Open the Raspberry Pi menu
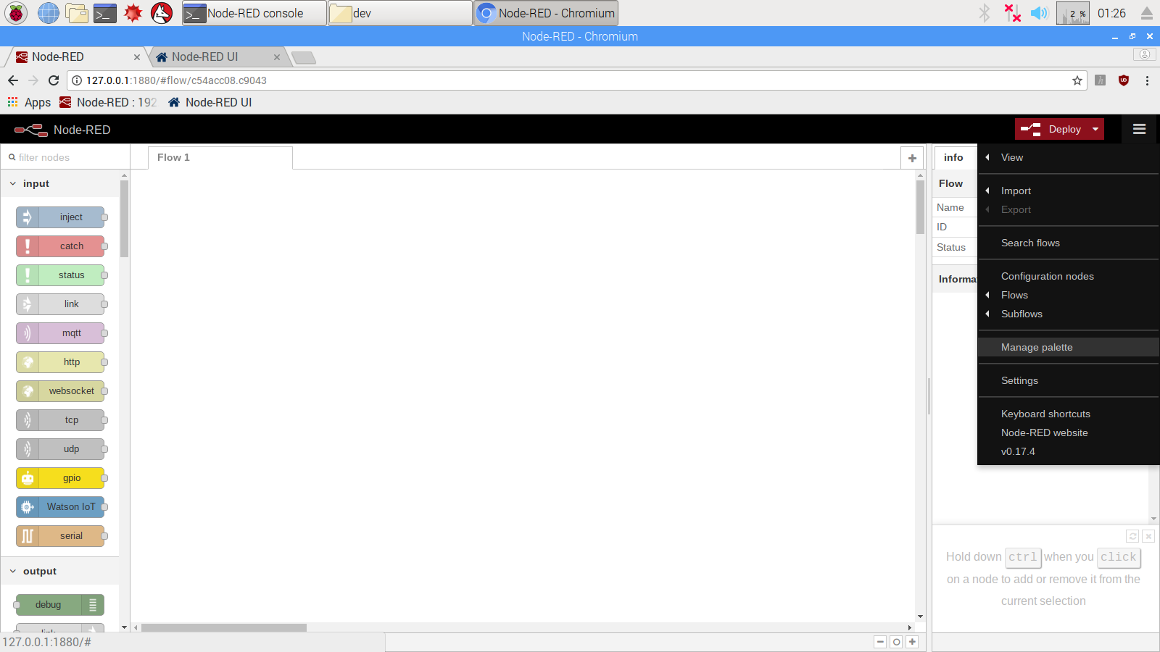1160x652 pixels. point(16,13)
